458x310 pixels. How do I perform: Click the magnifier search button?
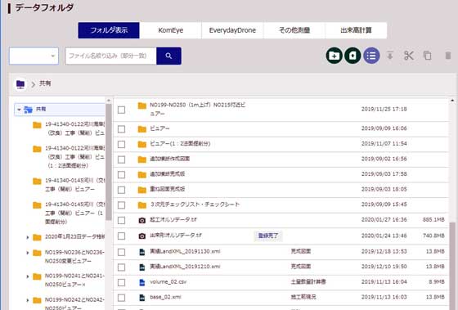168,56
